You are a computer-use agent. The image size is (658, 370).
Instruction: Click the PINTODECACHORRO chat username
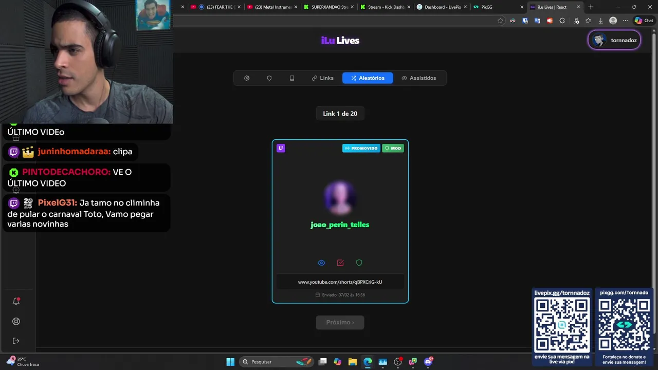point(66,172)
